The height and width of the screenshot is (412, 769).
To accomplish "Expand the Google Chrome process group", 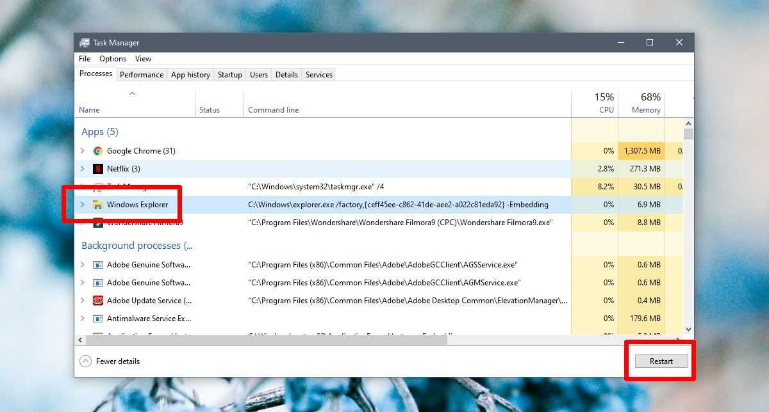I will pos(82,151).
